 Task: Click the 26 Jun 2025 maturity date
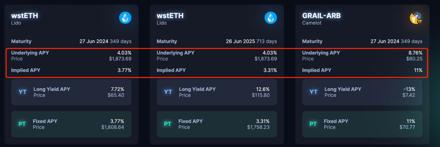[240, 41]
